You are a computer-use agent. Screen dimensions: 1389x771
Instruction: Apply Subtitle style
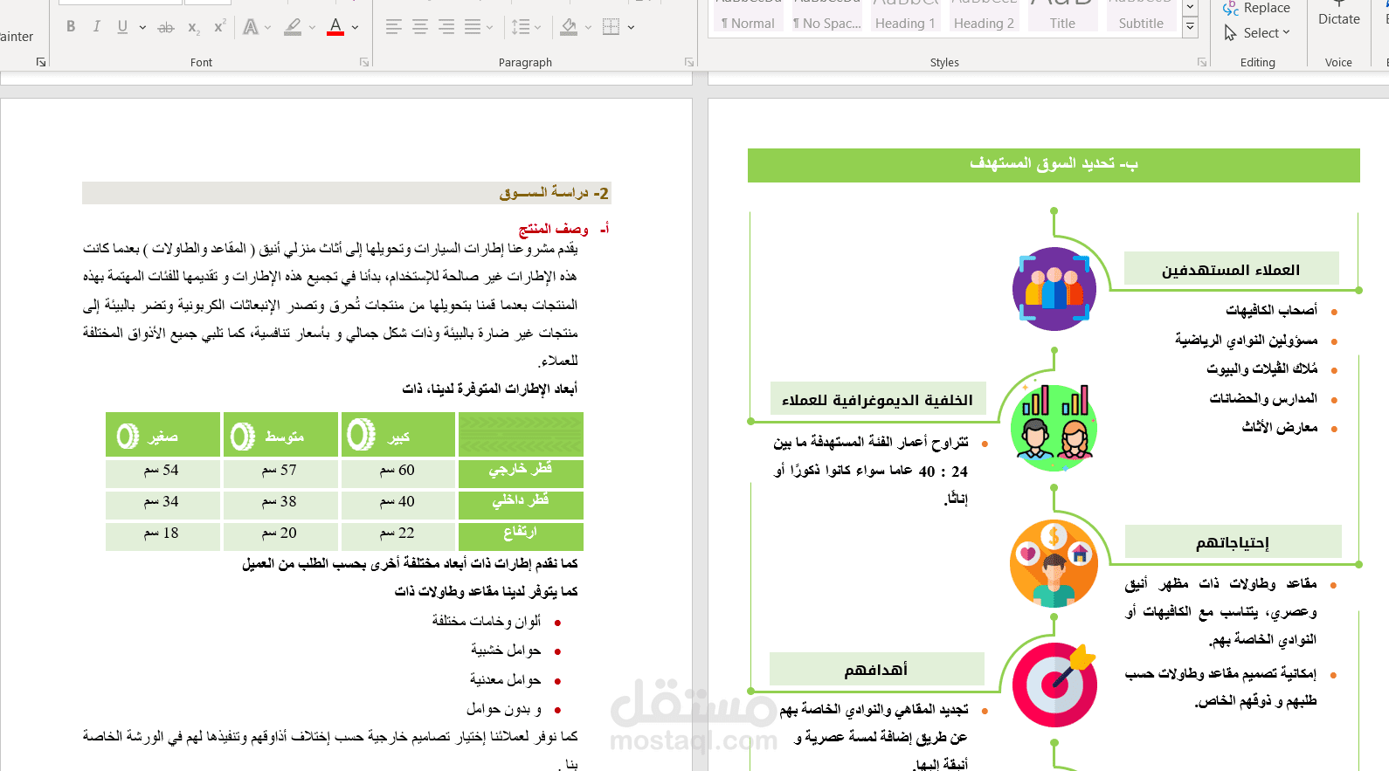pyautogui.click(x=1141, y=16)
